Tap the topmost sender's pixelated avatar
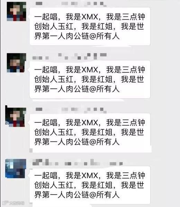The height and width of the screenshot is (207, 180). click(x=16, y=11)
